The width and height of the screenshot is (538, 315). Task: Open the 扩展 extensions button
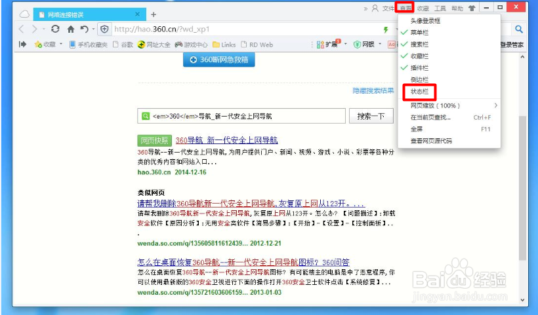click(328, 44)
